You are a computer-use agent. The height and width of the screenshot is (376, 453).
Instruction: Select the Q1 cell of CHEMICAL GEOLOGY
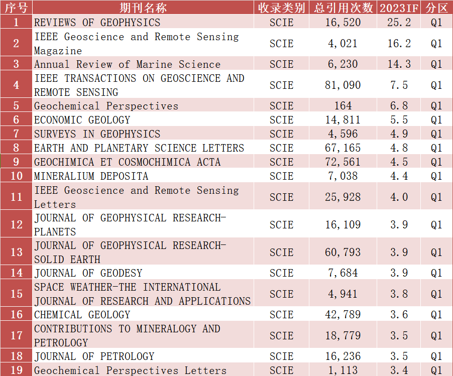[436, 314]
